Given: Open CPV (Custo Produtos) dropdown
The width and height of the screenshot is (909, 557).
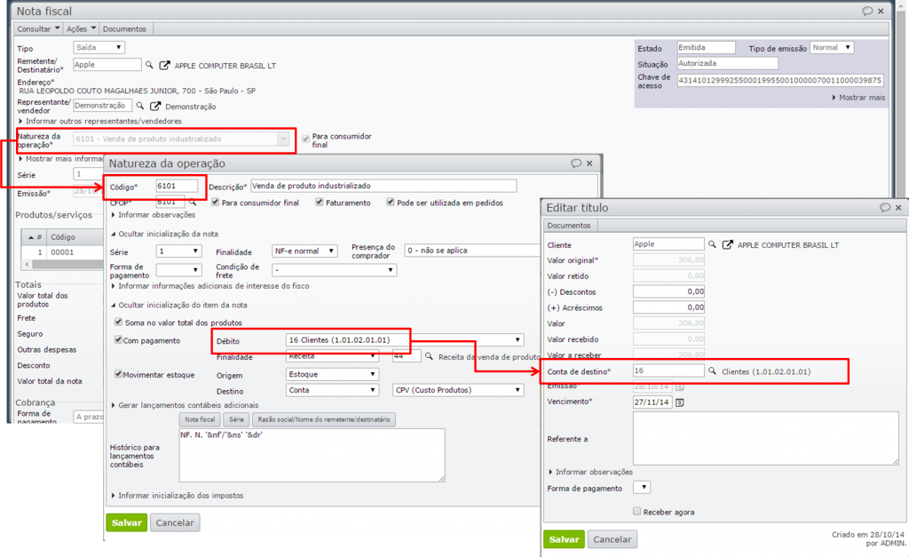Looking at the screenshot, I should pos(458,390).
